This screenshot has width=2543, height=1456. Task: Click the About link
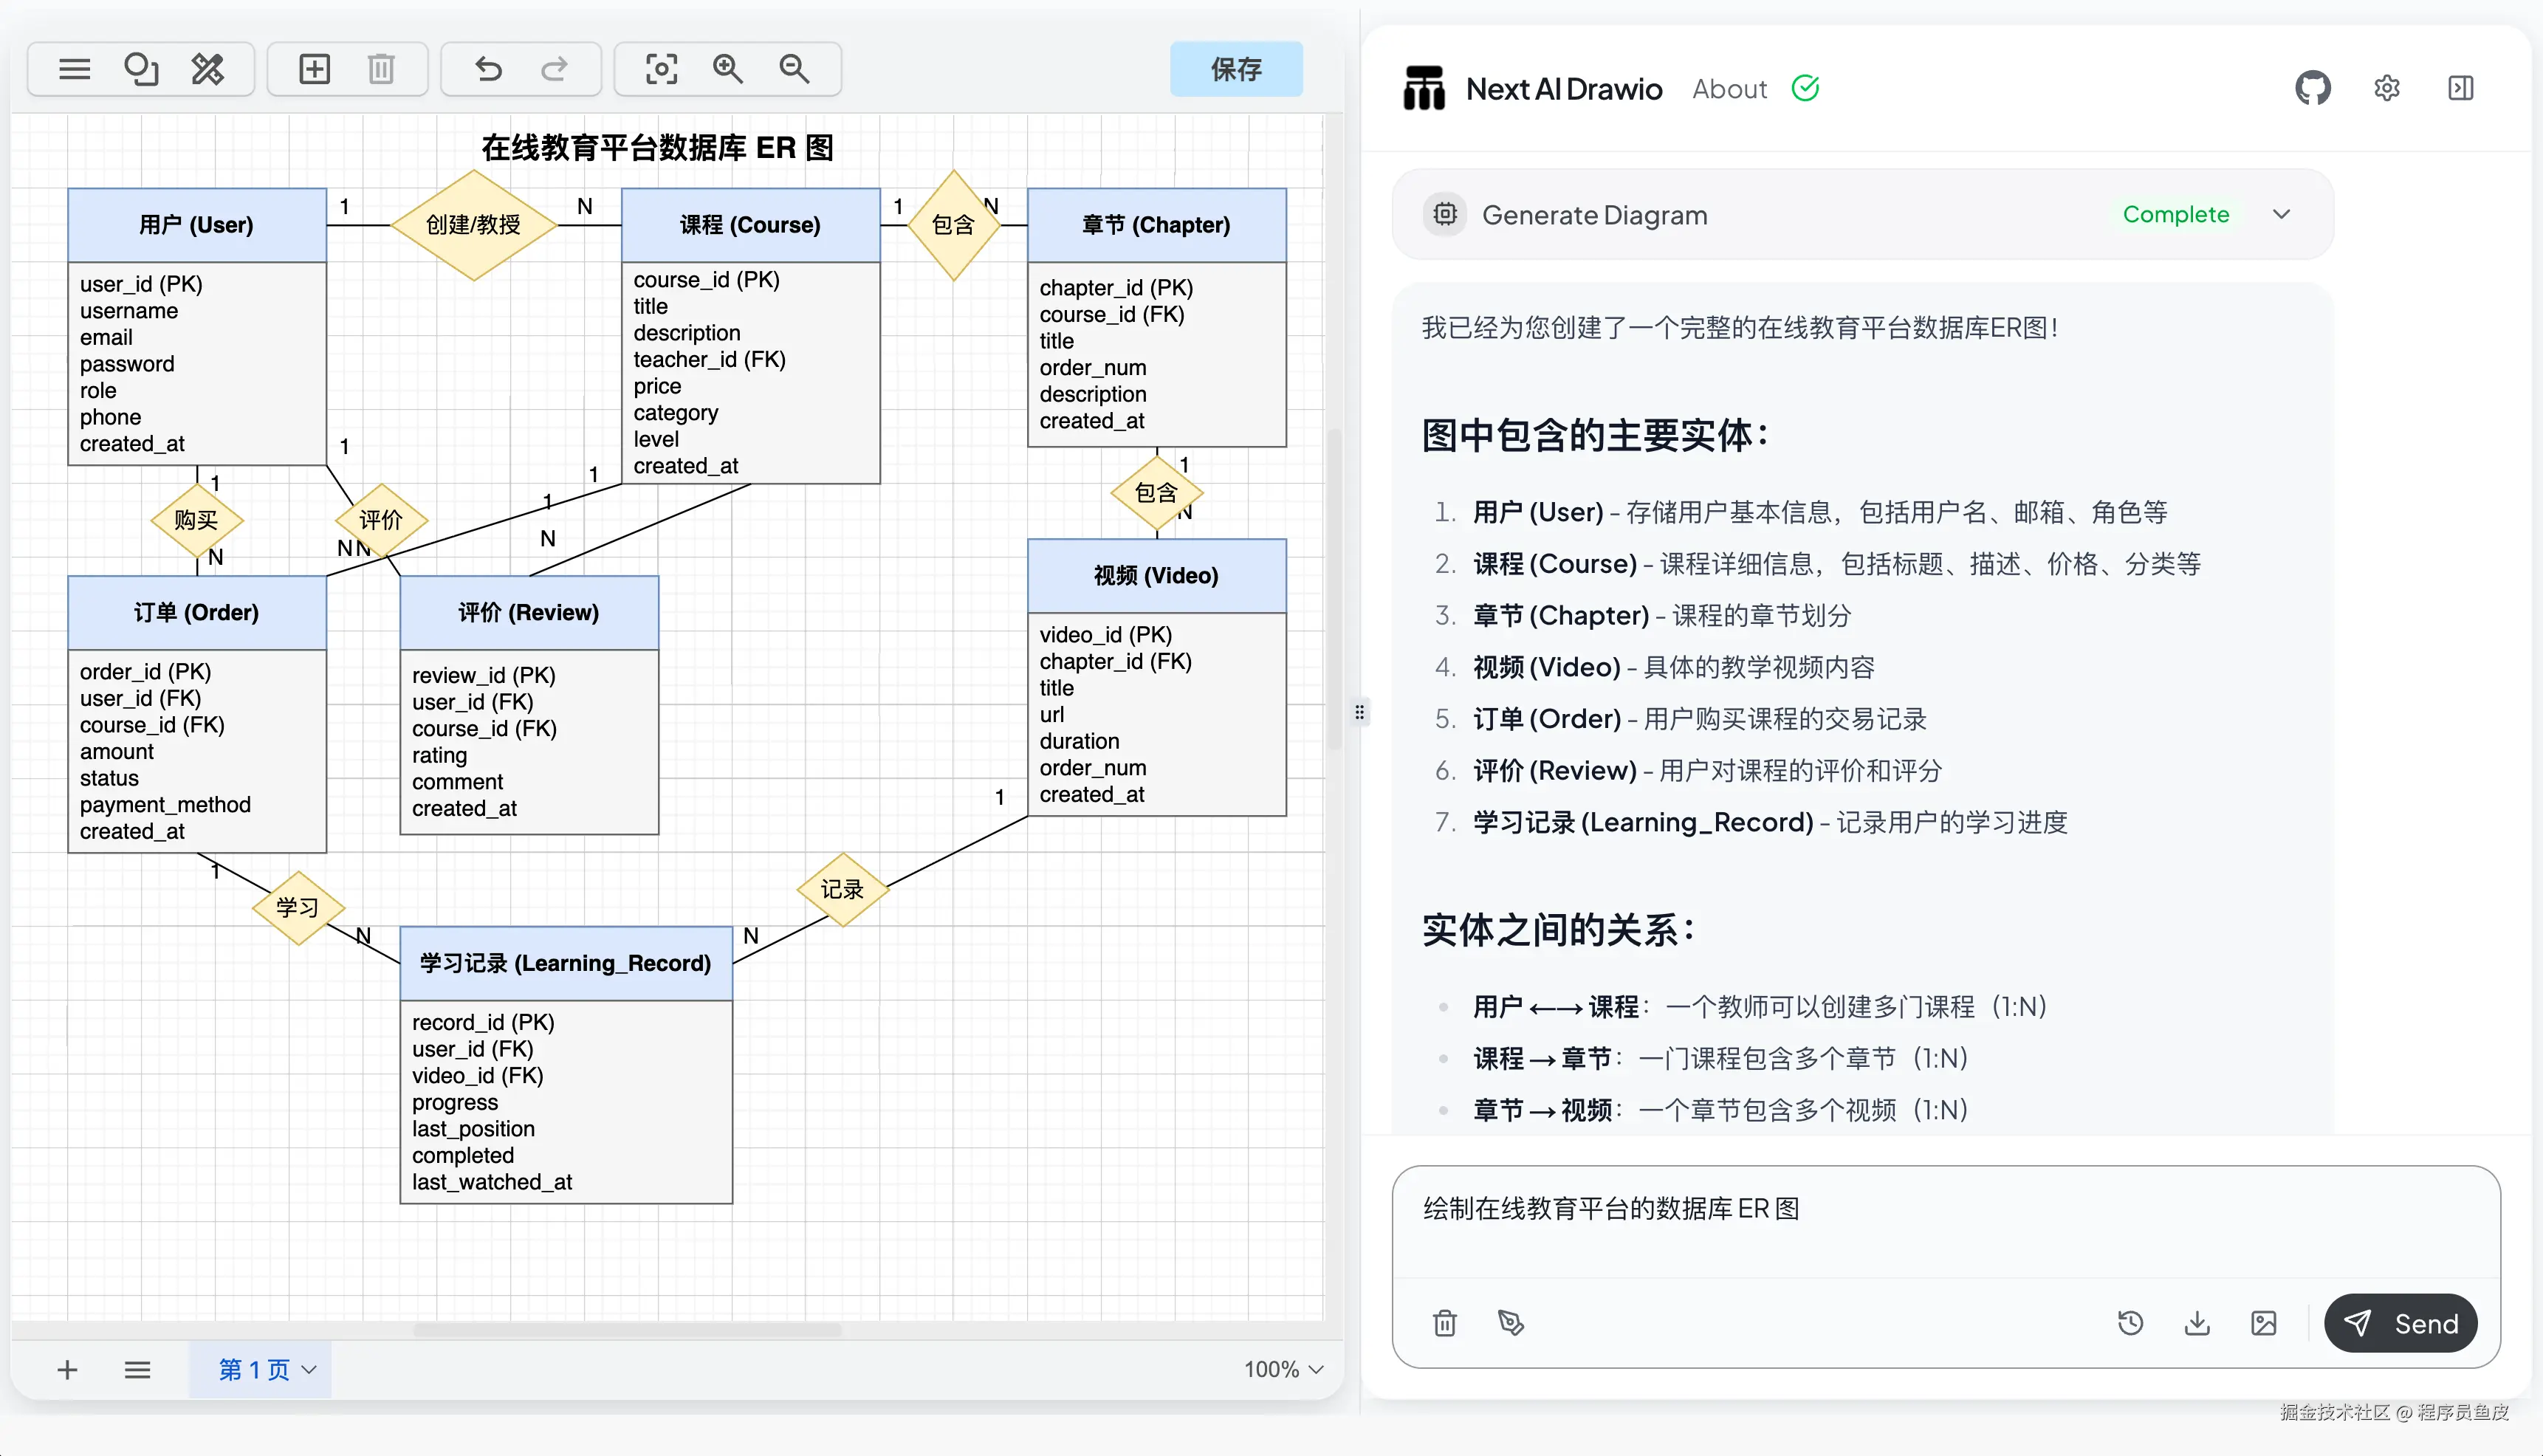coord(1729,89)
